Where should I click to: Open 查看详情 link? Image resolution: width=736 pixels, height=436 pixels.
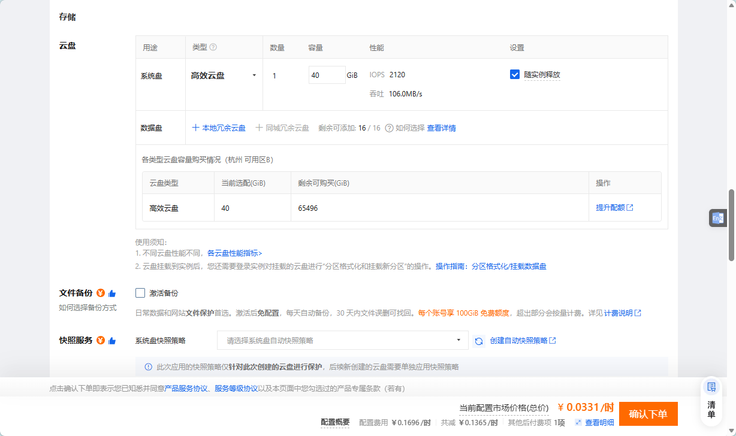442,128
